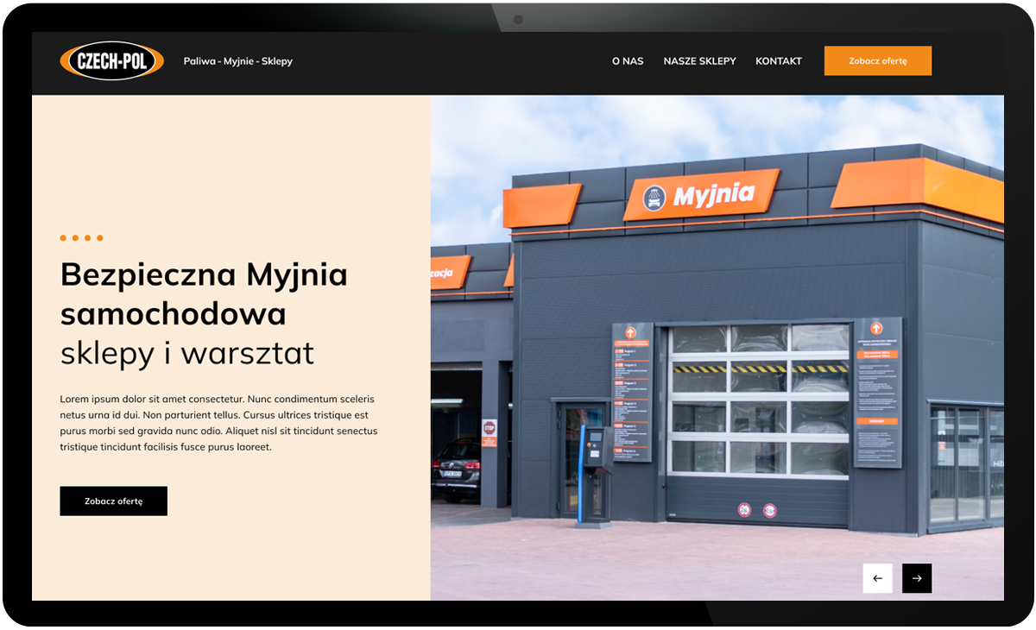Click the Paliwa - Myjnie - Sklepy tagline
The width and height of the screenshot is (1036, 630).
238,61
